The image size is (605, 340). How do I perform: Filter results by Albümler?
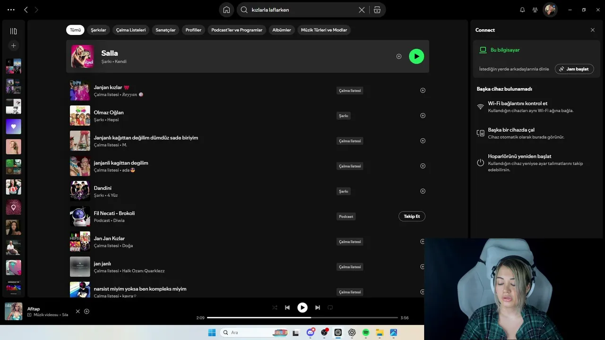[282, 30]
